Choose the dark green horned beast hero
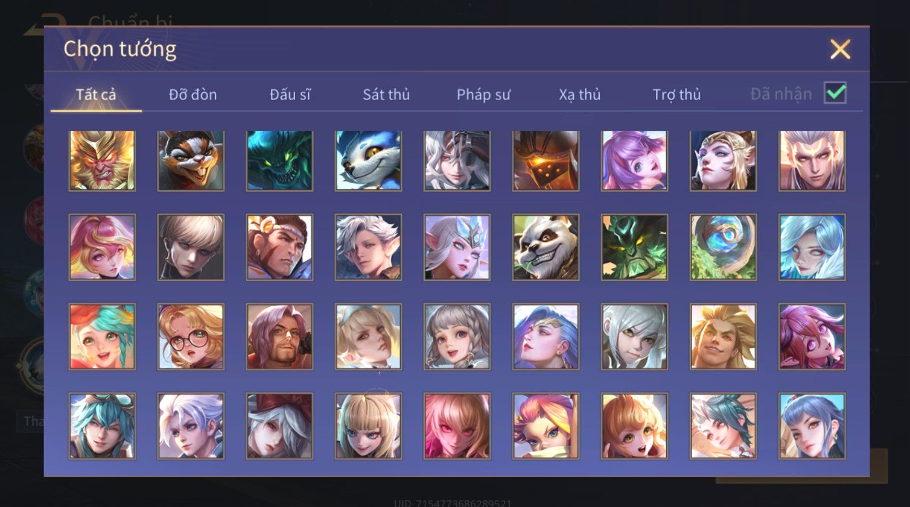 click(x=279, y=160)
